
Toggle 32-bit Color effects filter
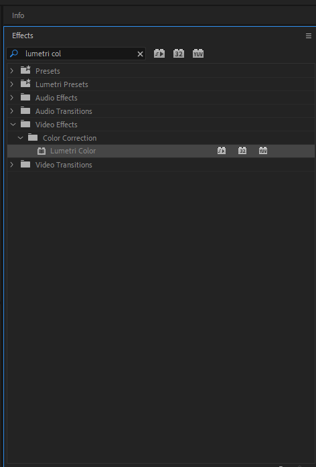pos(179,54)
